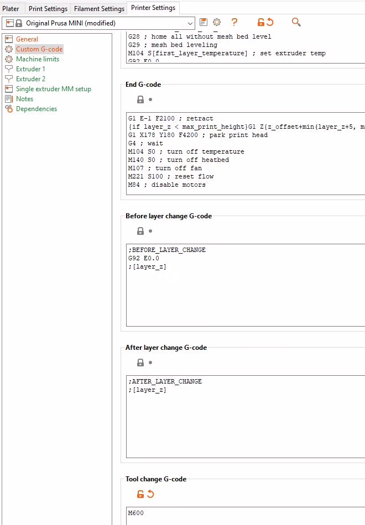The height and width of the screenshot is (525, 365).
Task: Click the Tool change G-code unlocked padlock
Action: [x=140, y=494]
